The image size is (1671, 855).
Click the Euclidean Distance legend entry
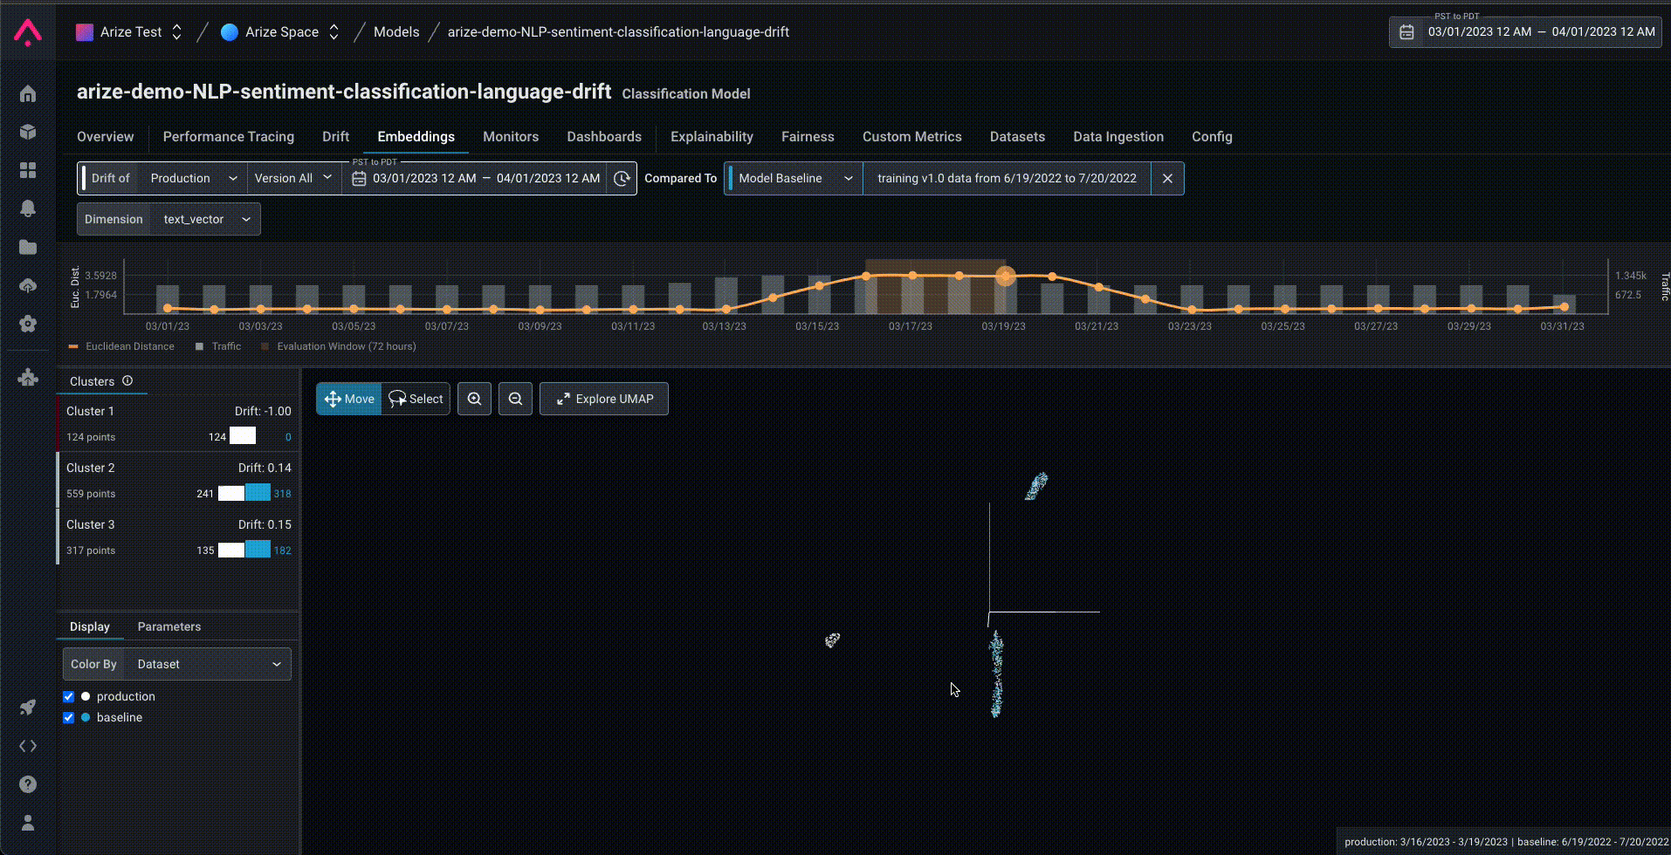pos(121,346)
